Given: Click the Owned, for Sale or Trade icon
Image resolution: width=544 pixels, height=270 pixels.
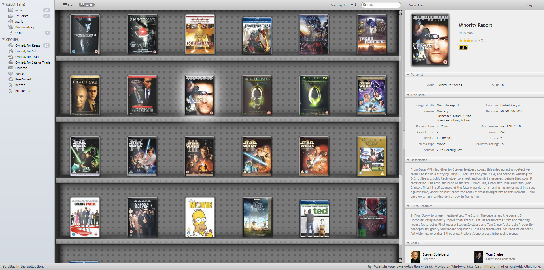Looking at the screenshot, I should click(x=11, y=62).
